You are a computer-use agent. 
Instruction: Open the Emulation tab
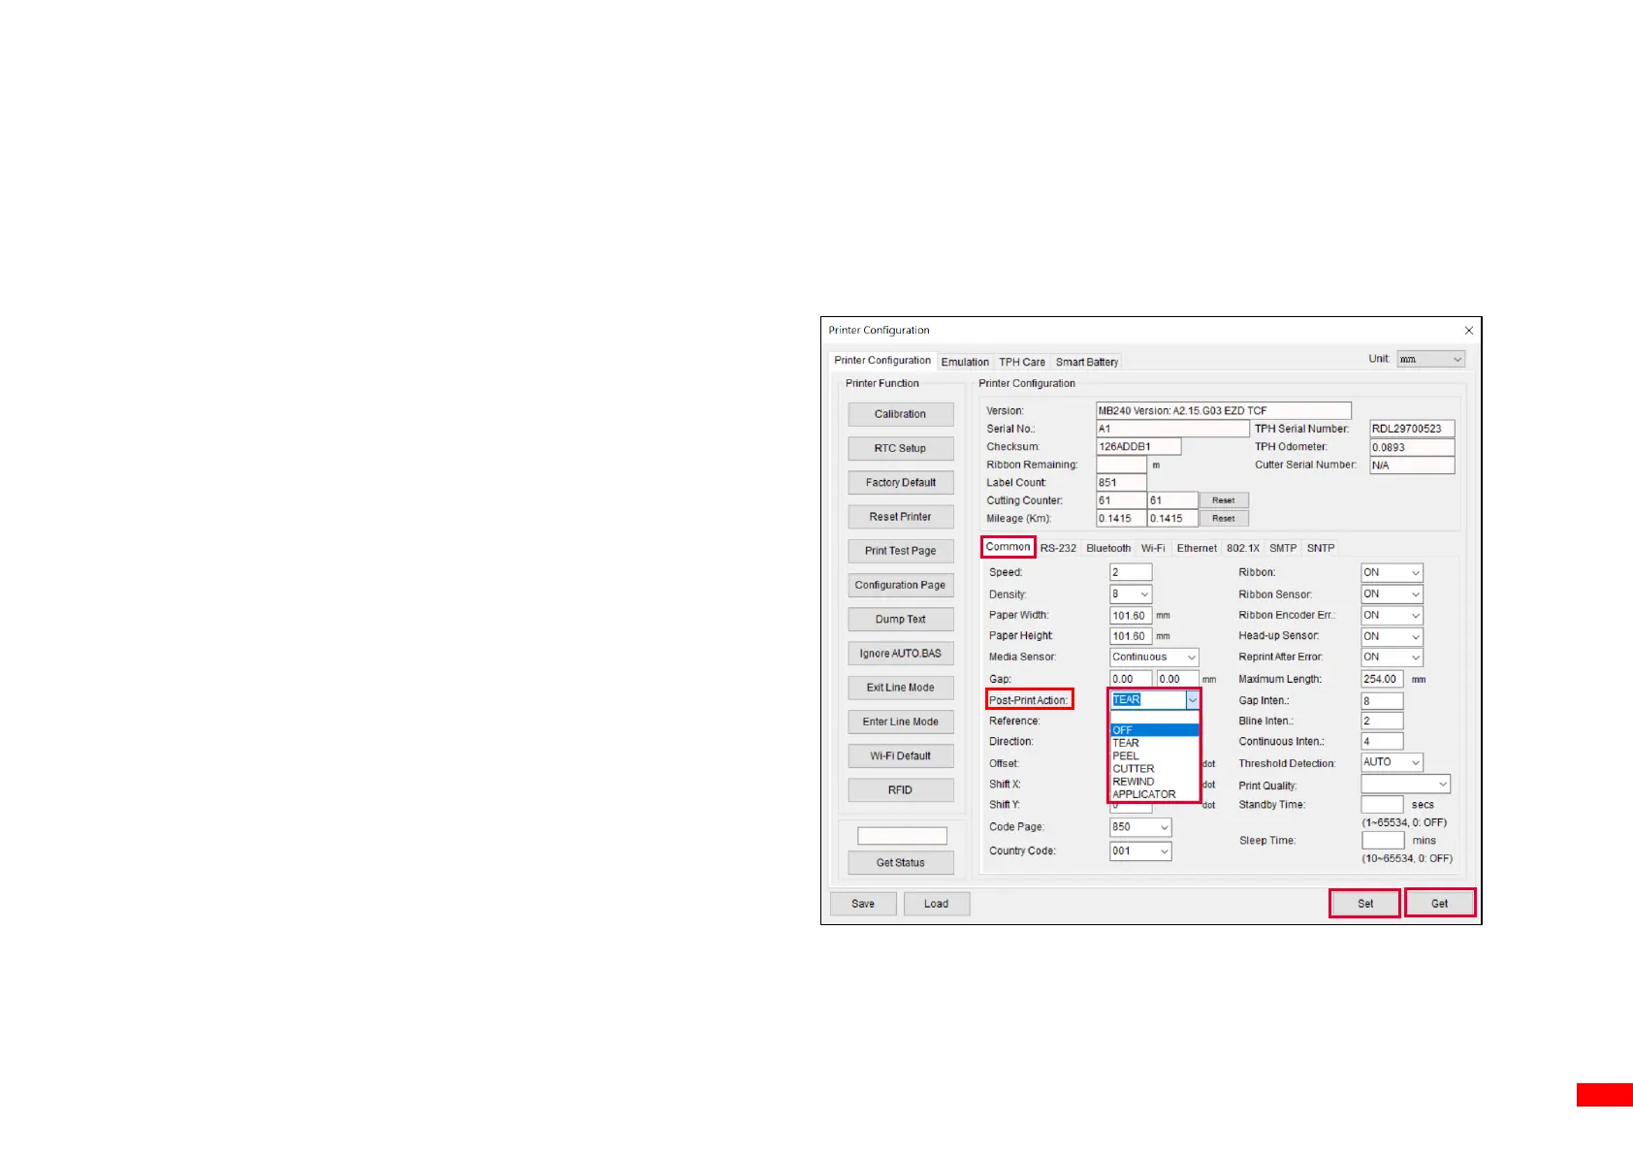[x=965, y=362]
